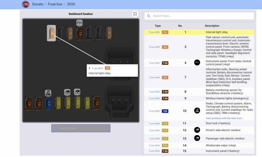Viewport: 262px width, 157px height.
Task: Click the 2026 breadcrumb item
Action: (71, 4)
